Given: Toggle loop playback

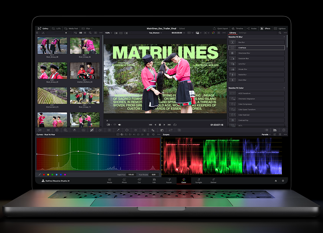Looking at the screenshot, I should click(x=175, y=125).
